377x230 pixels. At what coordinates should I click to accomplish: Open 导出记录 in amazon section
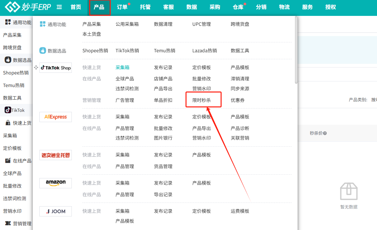(x=163, y=195)
